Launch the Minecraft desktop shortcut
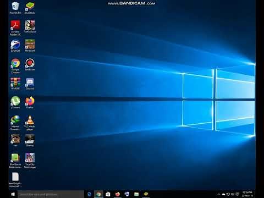264x198 pixels. click(x=30, y=46)
